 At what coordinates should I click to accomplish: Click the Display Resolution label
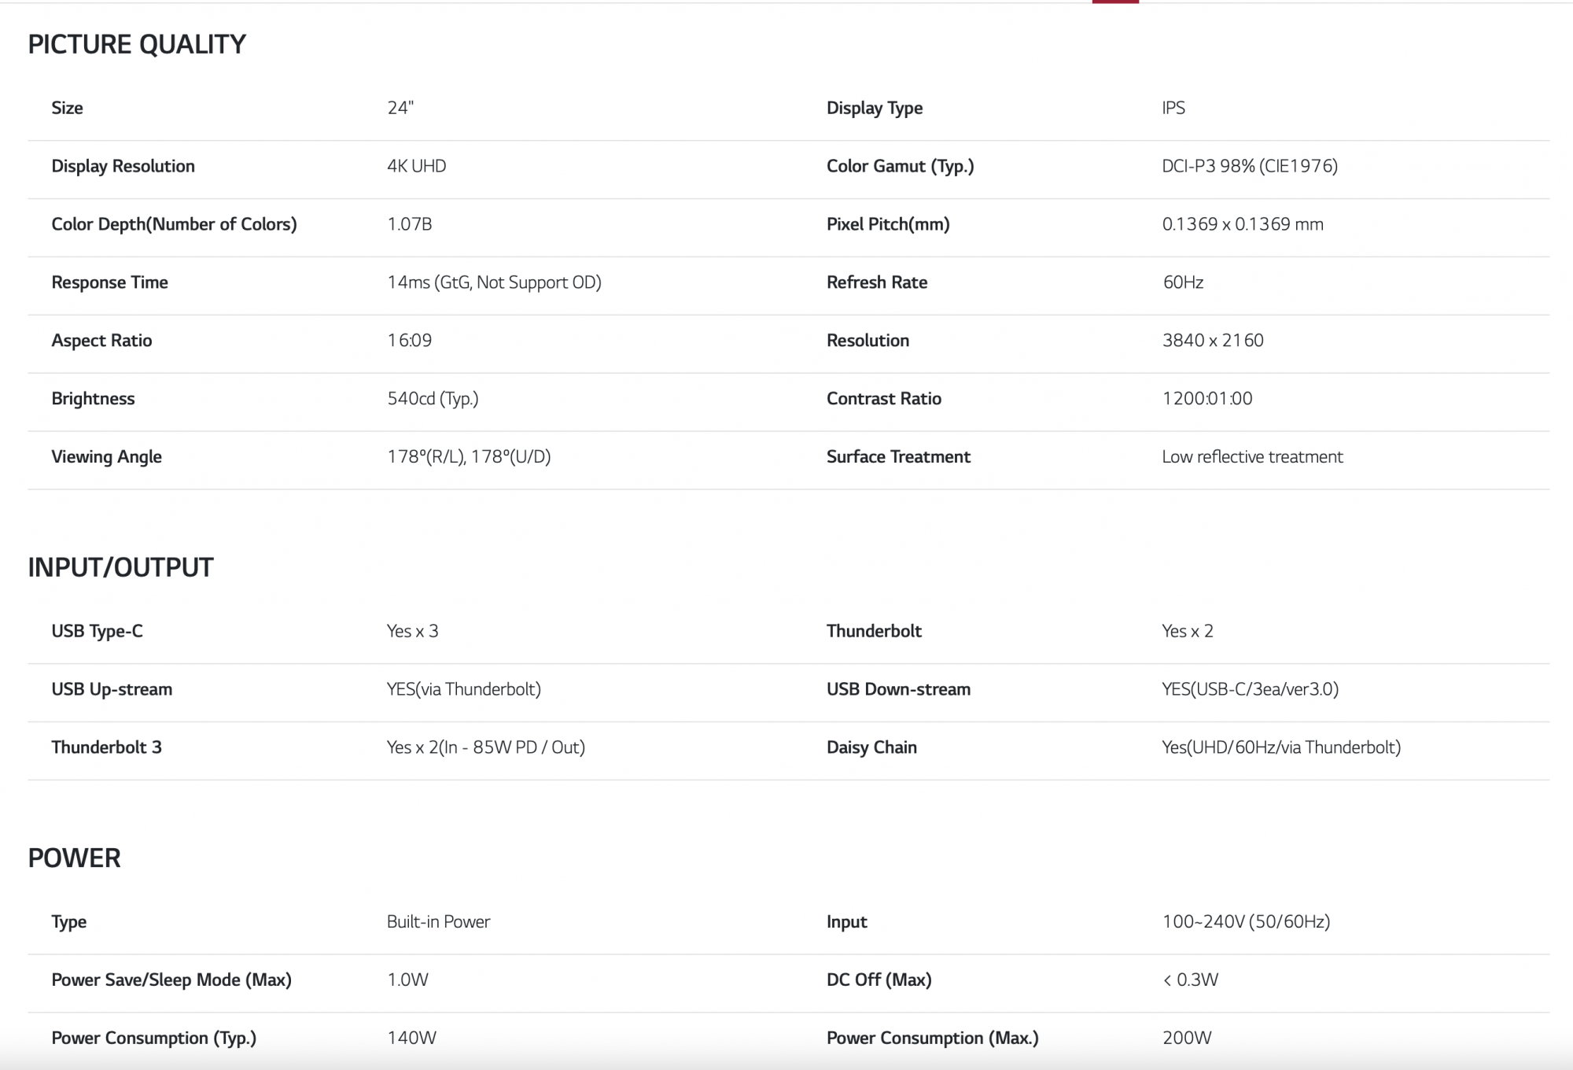coord(123,166)
